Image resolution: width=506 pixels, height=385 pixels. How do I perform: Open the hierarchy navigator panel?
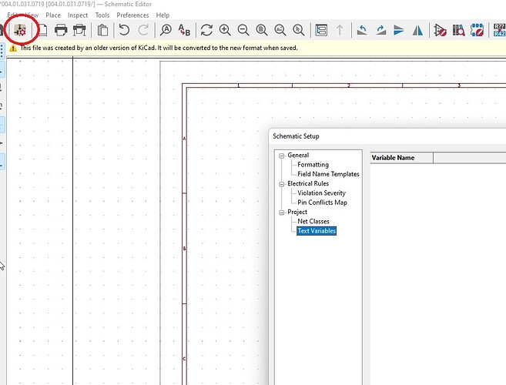pyautogui.click(x=321, y=30)
